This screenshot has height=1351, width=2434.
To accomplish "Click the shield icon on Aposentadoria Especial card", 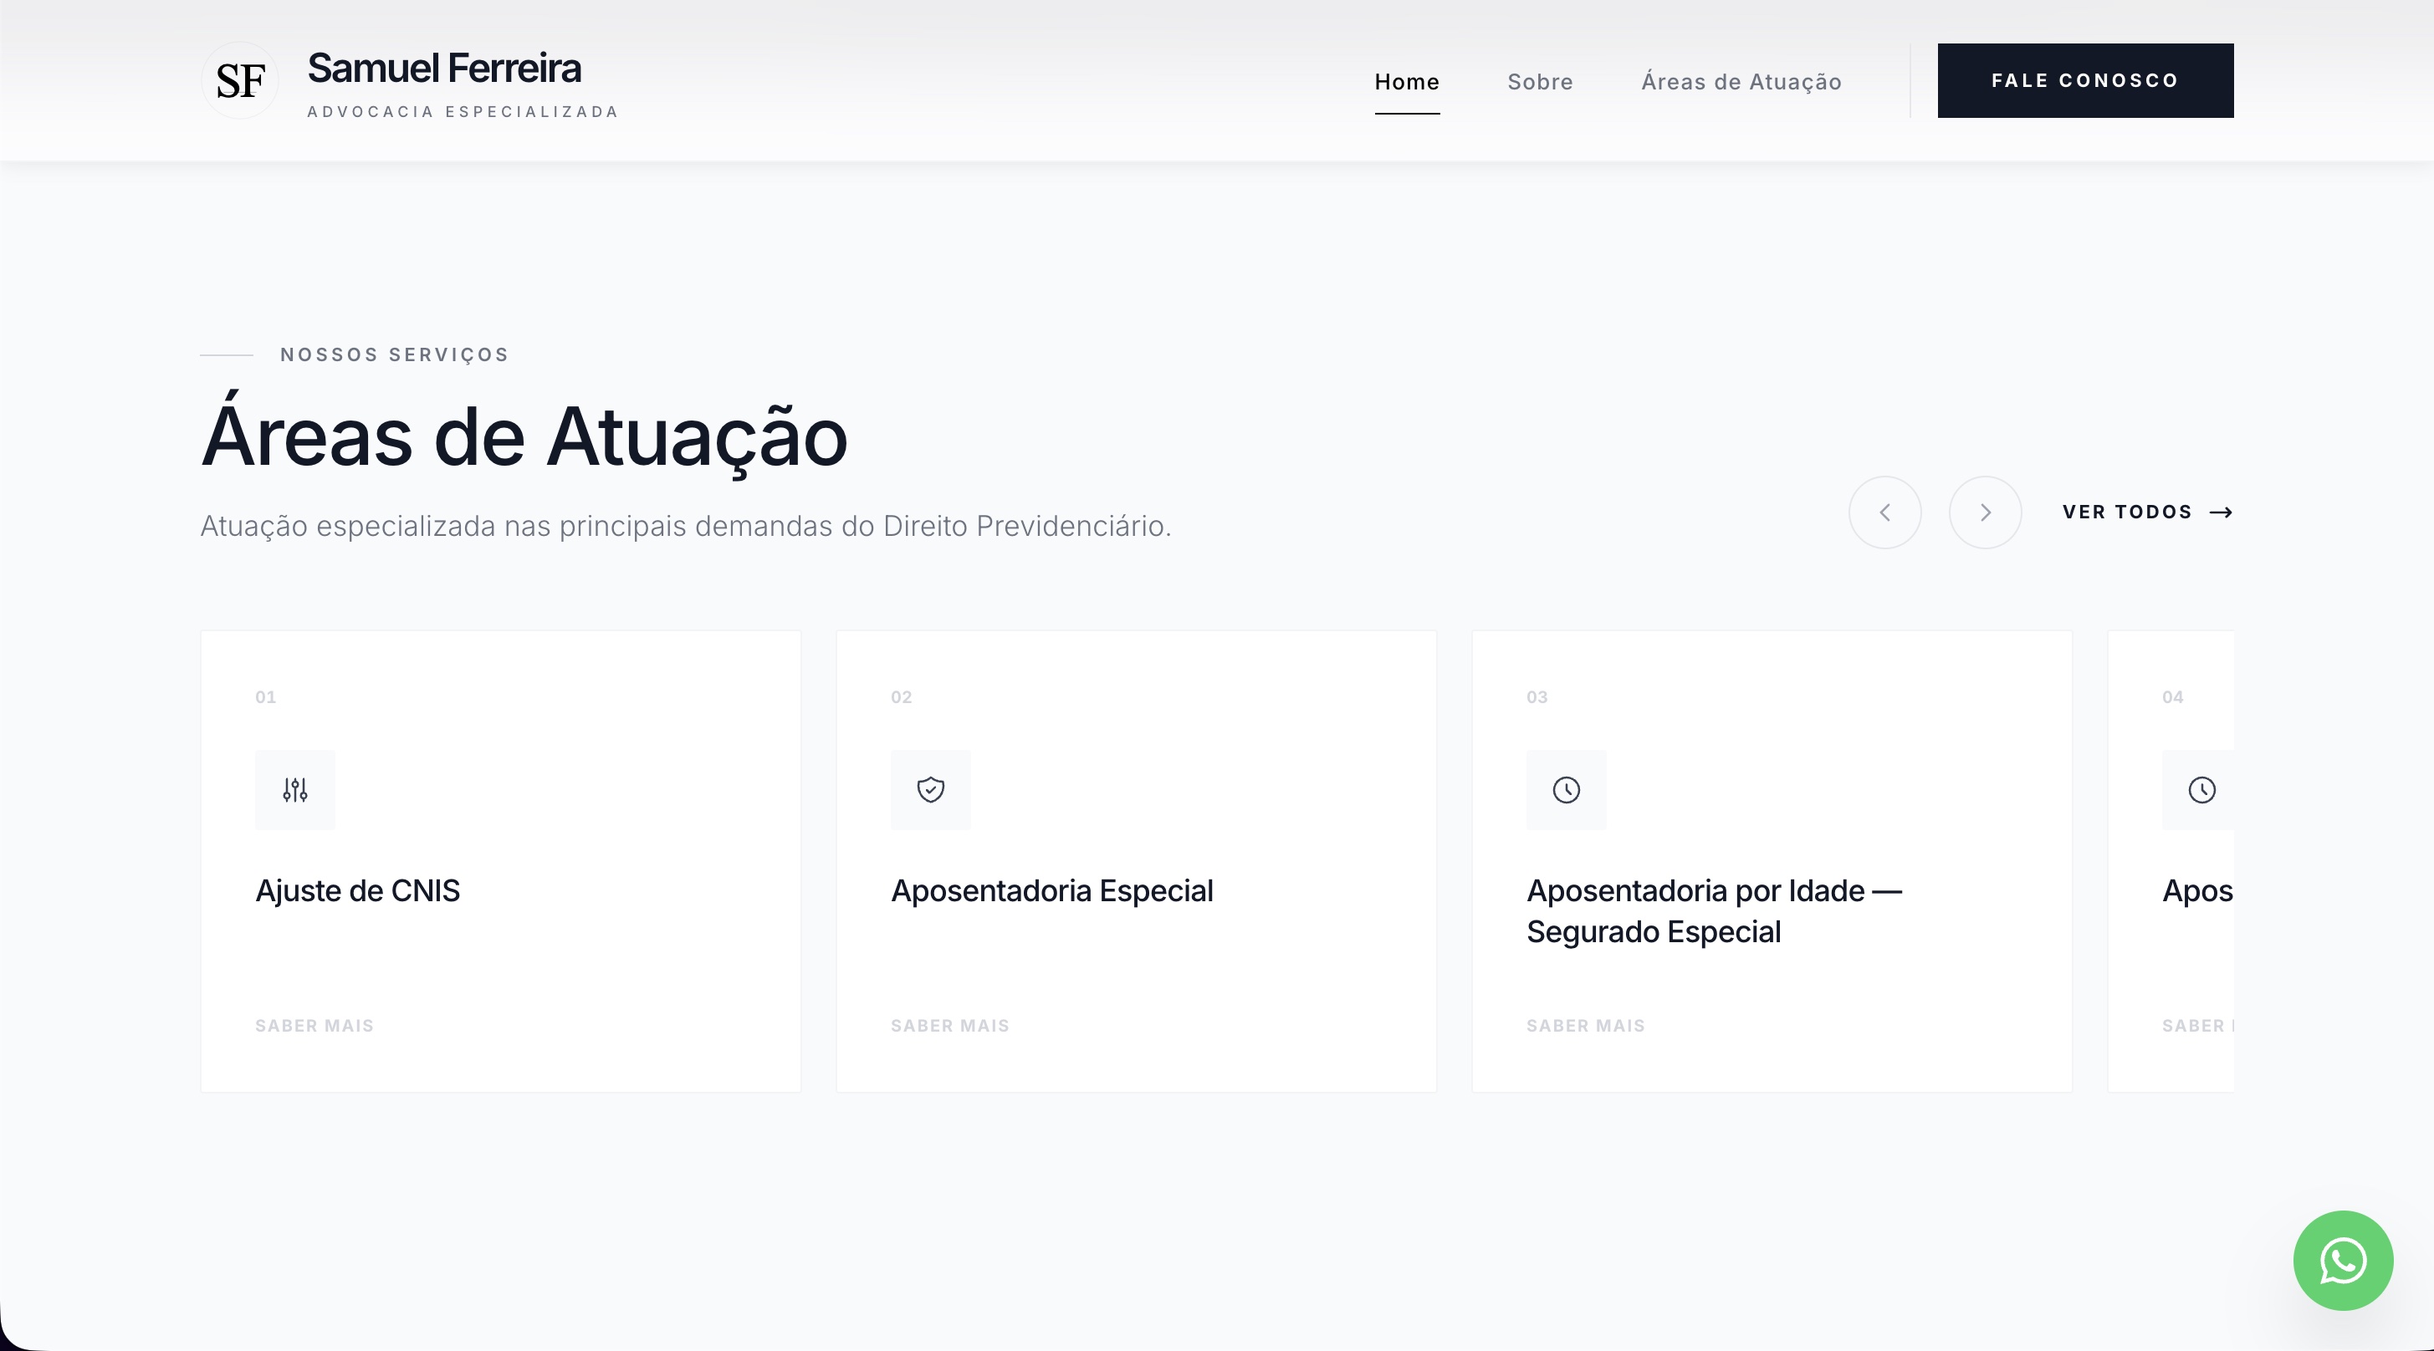I will coord(930,790).
